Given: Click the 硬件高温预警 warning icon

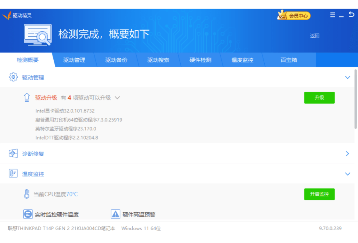Looking at the screenshot, I should click(115, 214).
